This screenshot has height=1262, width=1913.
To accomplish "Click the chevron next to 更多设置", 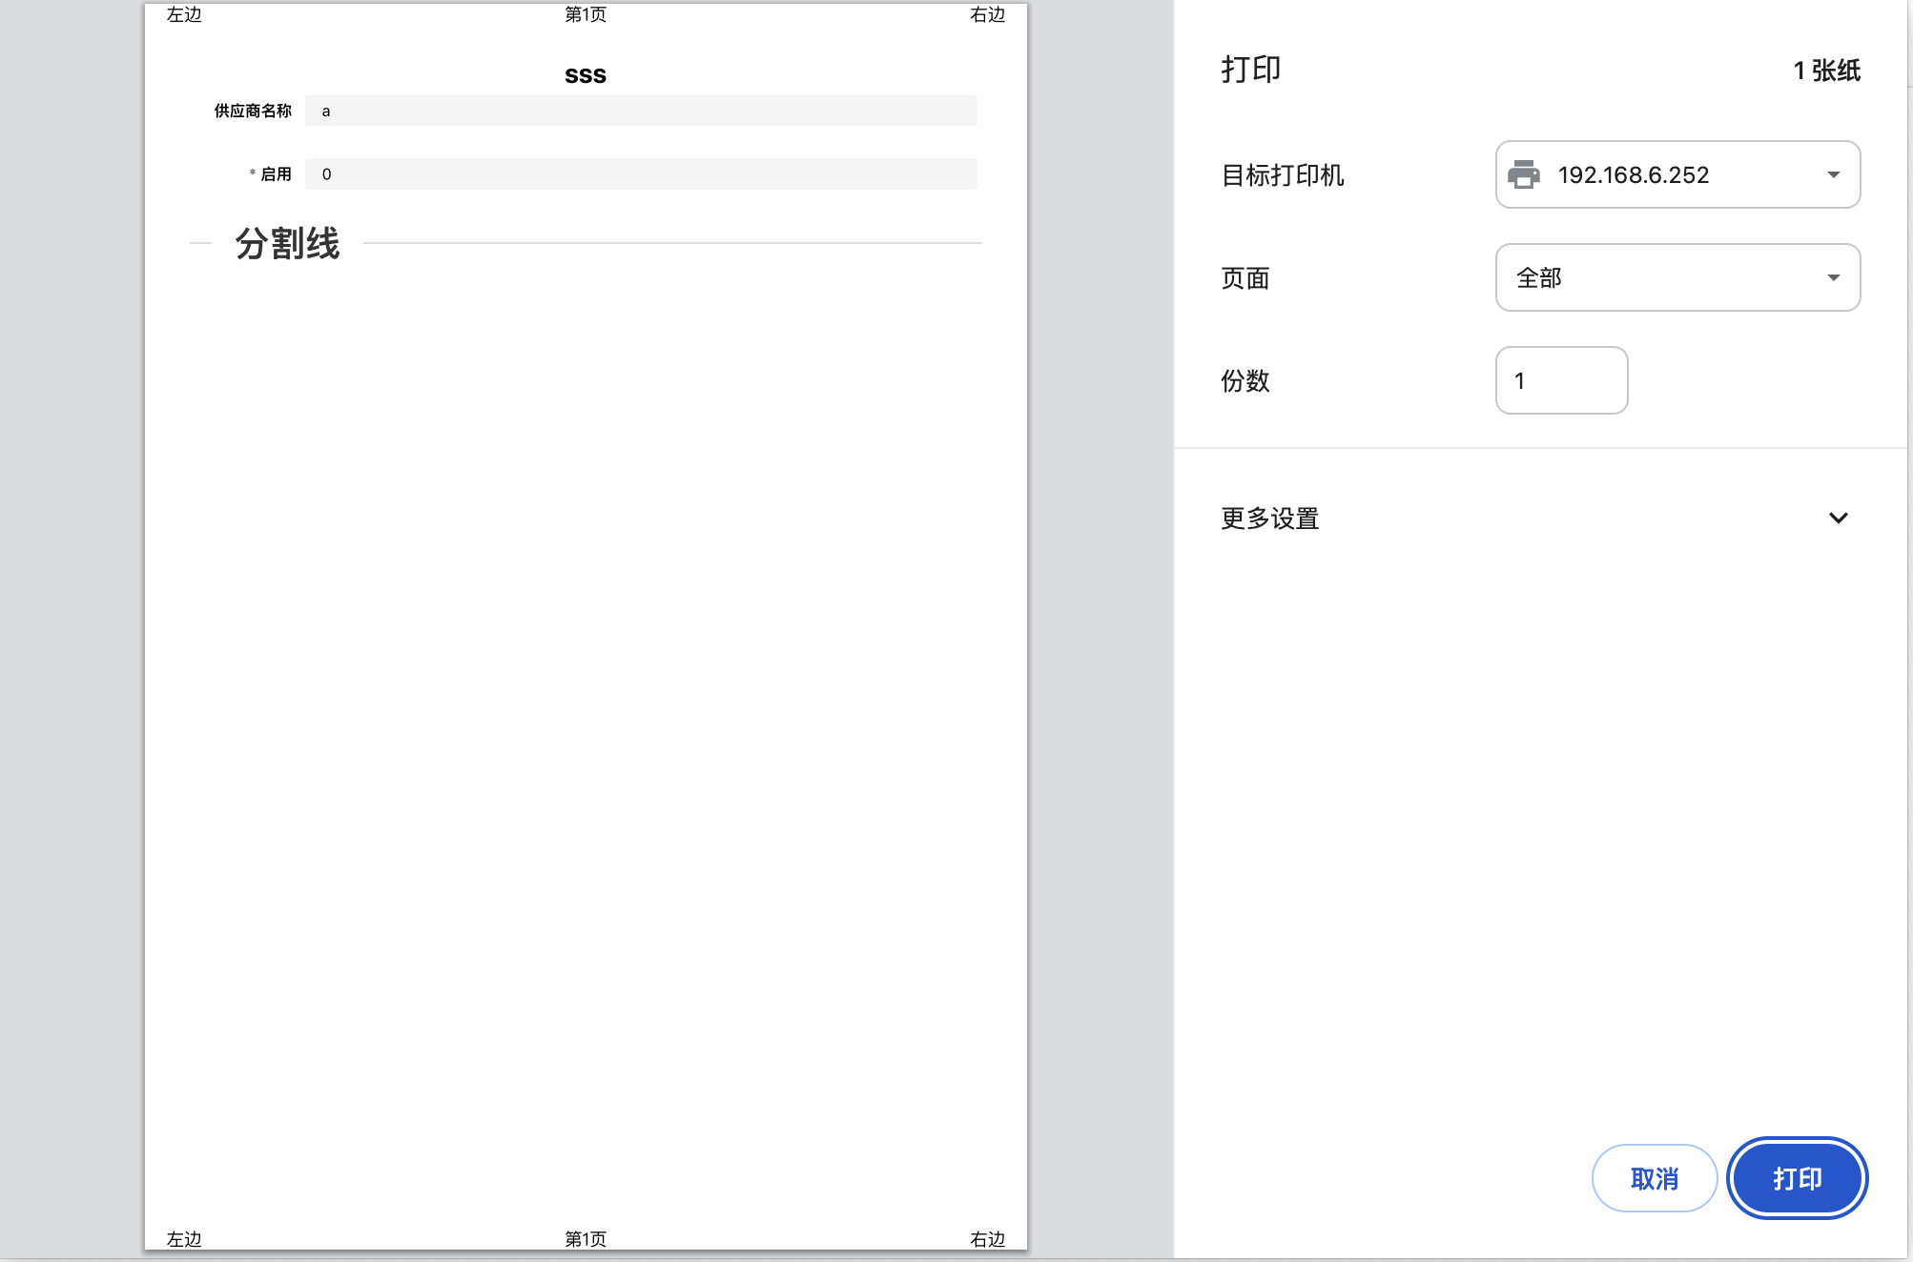I will [1837, 519].
